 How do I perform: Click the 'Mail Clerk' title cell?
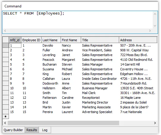(x=100, y=93)
